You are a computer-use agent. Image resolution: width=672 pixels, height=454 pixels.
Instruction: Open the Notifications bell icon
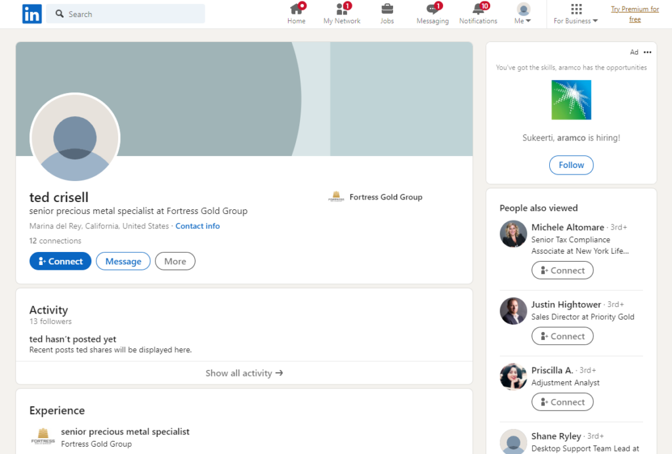(478, 9)
